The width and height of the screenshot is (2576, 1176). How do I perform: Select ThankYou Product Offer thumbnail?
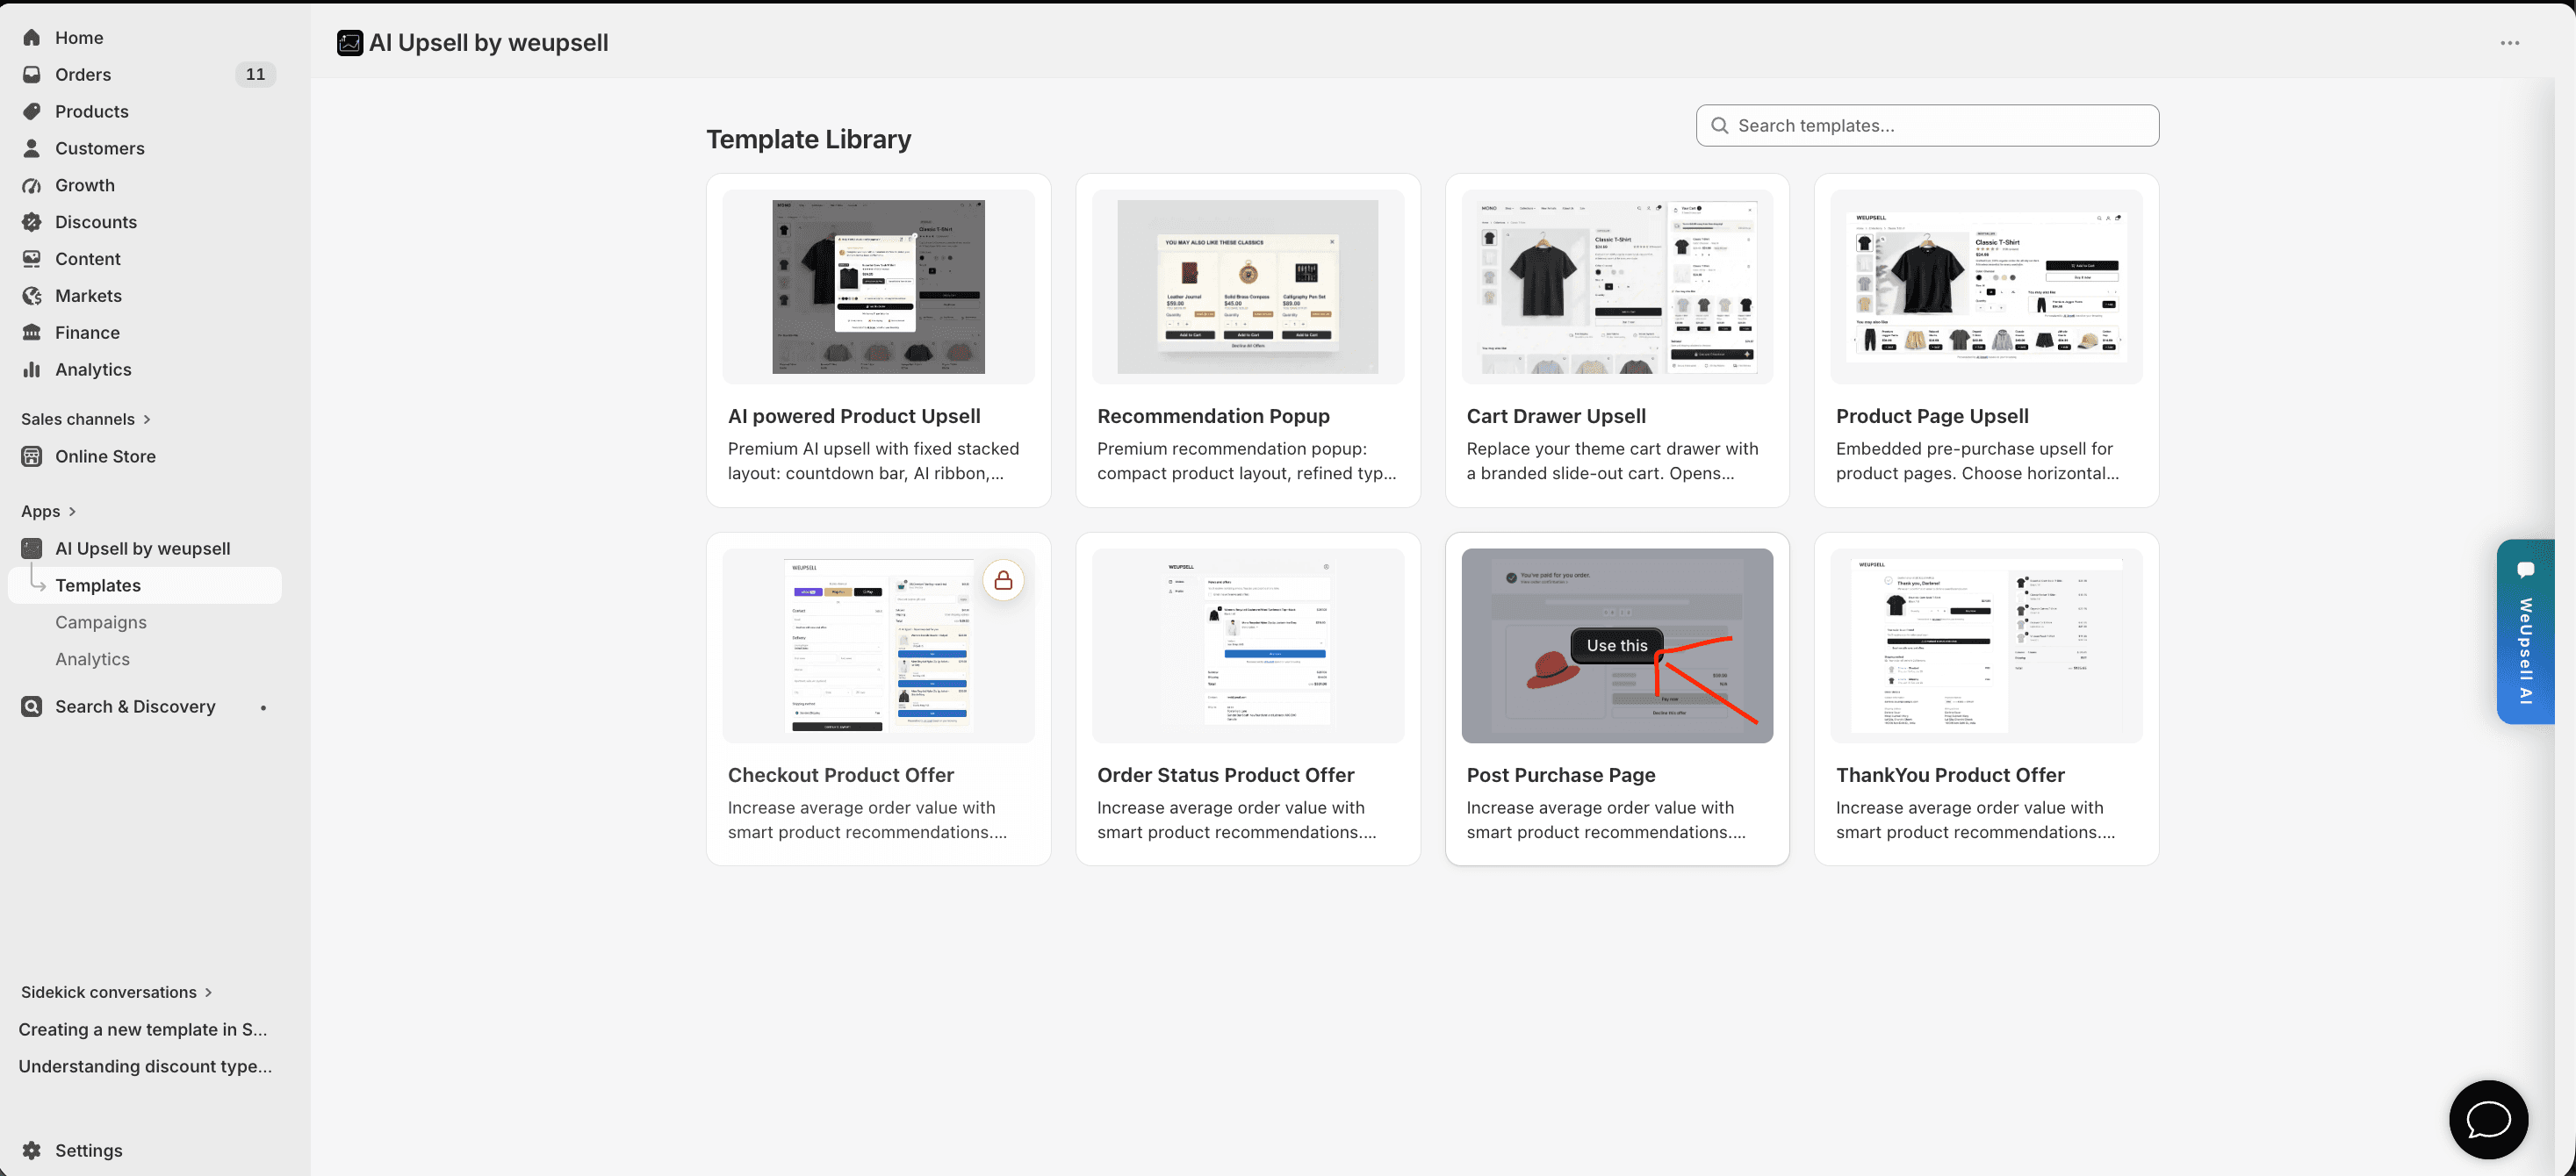(1986, 646)
